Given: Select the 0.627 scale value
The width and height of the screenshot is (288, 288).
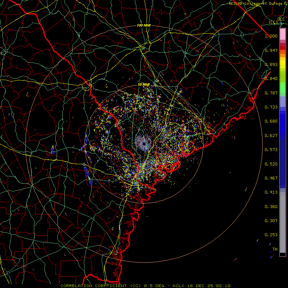Looking at the screenshot, I should pos(271,136).
